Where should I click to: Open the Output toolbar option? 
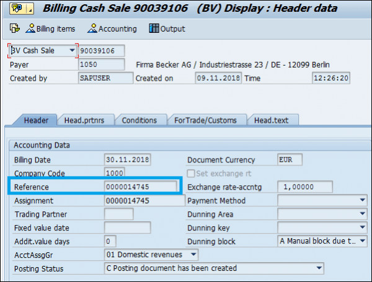click(x=167, y=29)
